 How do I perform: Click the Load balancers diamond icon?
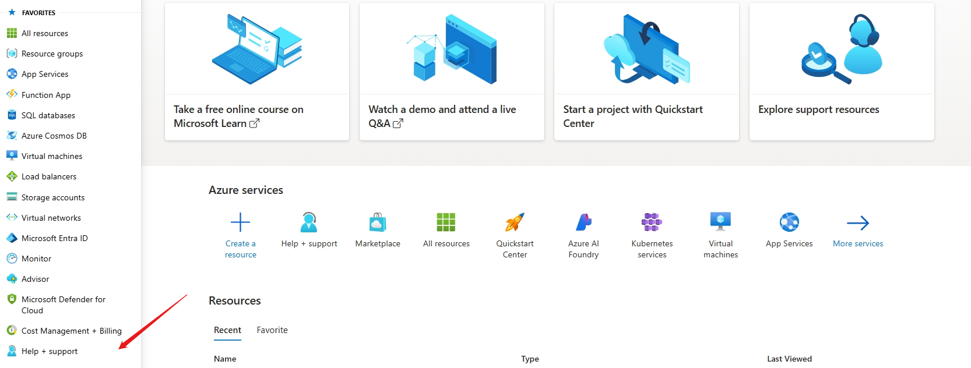pos(12,176)
